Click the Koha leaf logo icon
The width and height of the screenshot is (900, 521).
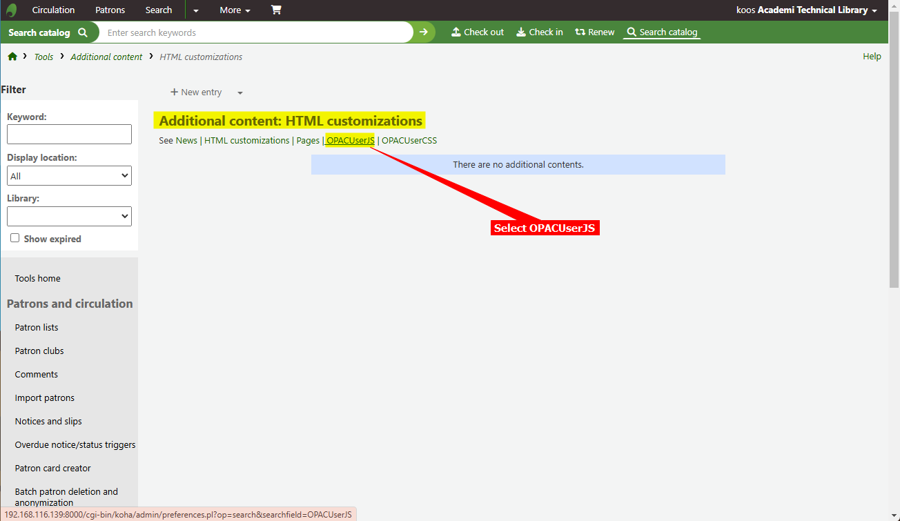pyautogui.click(x=12, y=10)
